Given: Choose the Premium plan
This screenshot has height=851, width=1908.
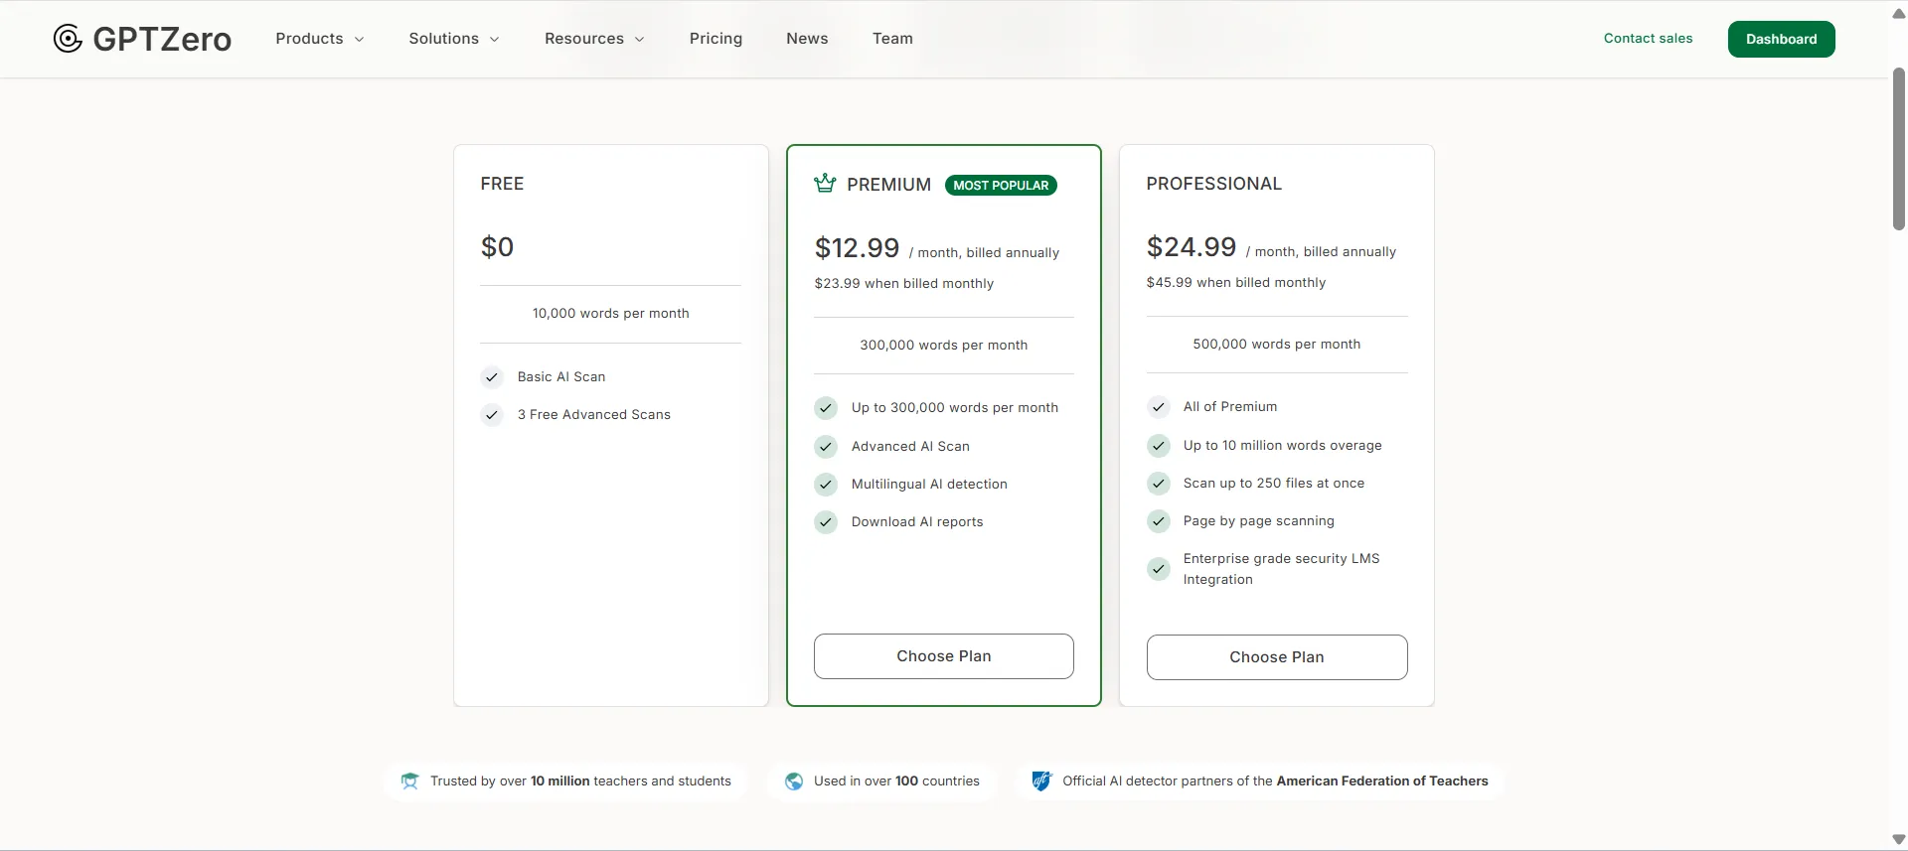Looking at the screenshot, I should [943, 656].
